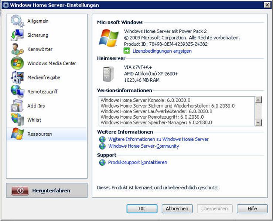Click the Medienfreigabe media icon

click(x=17, y=77)
